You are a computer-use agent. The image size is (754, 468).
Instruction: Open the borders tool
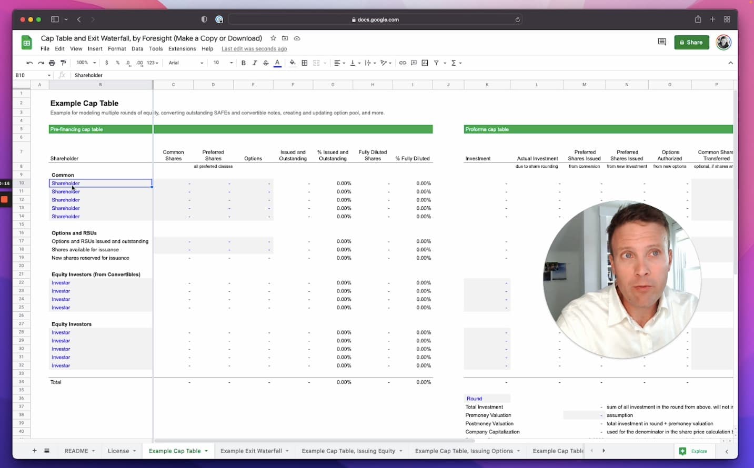[x=305, y=63]
